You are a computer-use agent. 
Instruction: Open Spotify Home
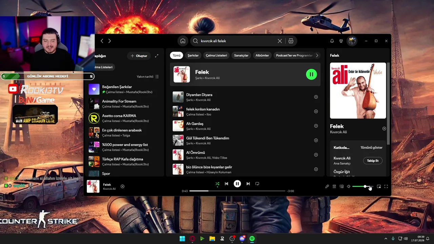[183, 41]
